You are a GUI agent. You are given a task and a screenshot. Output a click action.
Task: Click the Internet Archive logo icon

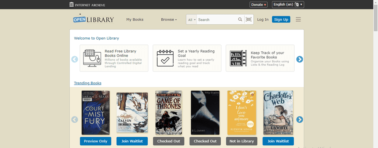72,4
